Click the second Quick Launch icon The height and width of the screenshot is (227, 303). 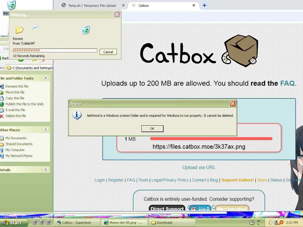point(41,223)
